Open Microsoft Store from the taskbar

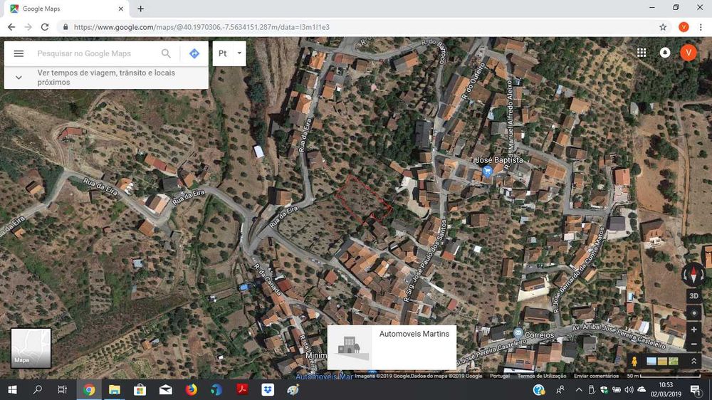(x=140, y=389)
